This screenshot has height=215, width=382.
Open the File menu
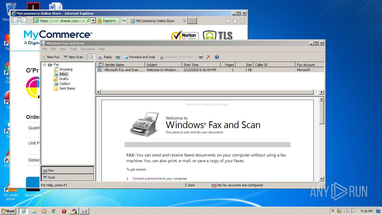[x=44, y=49]
